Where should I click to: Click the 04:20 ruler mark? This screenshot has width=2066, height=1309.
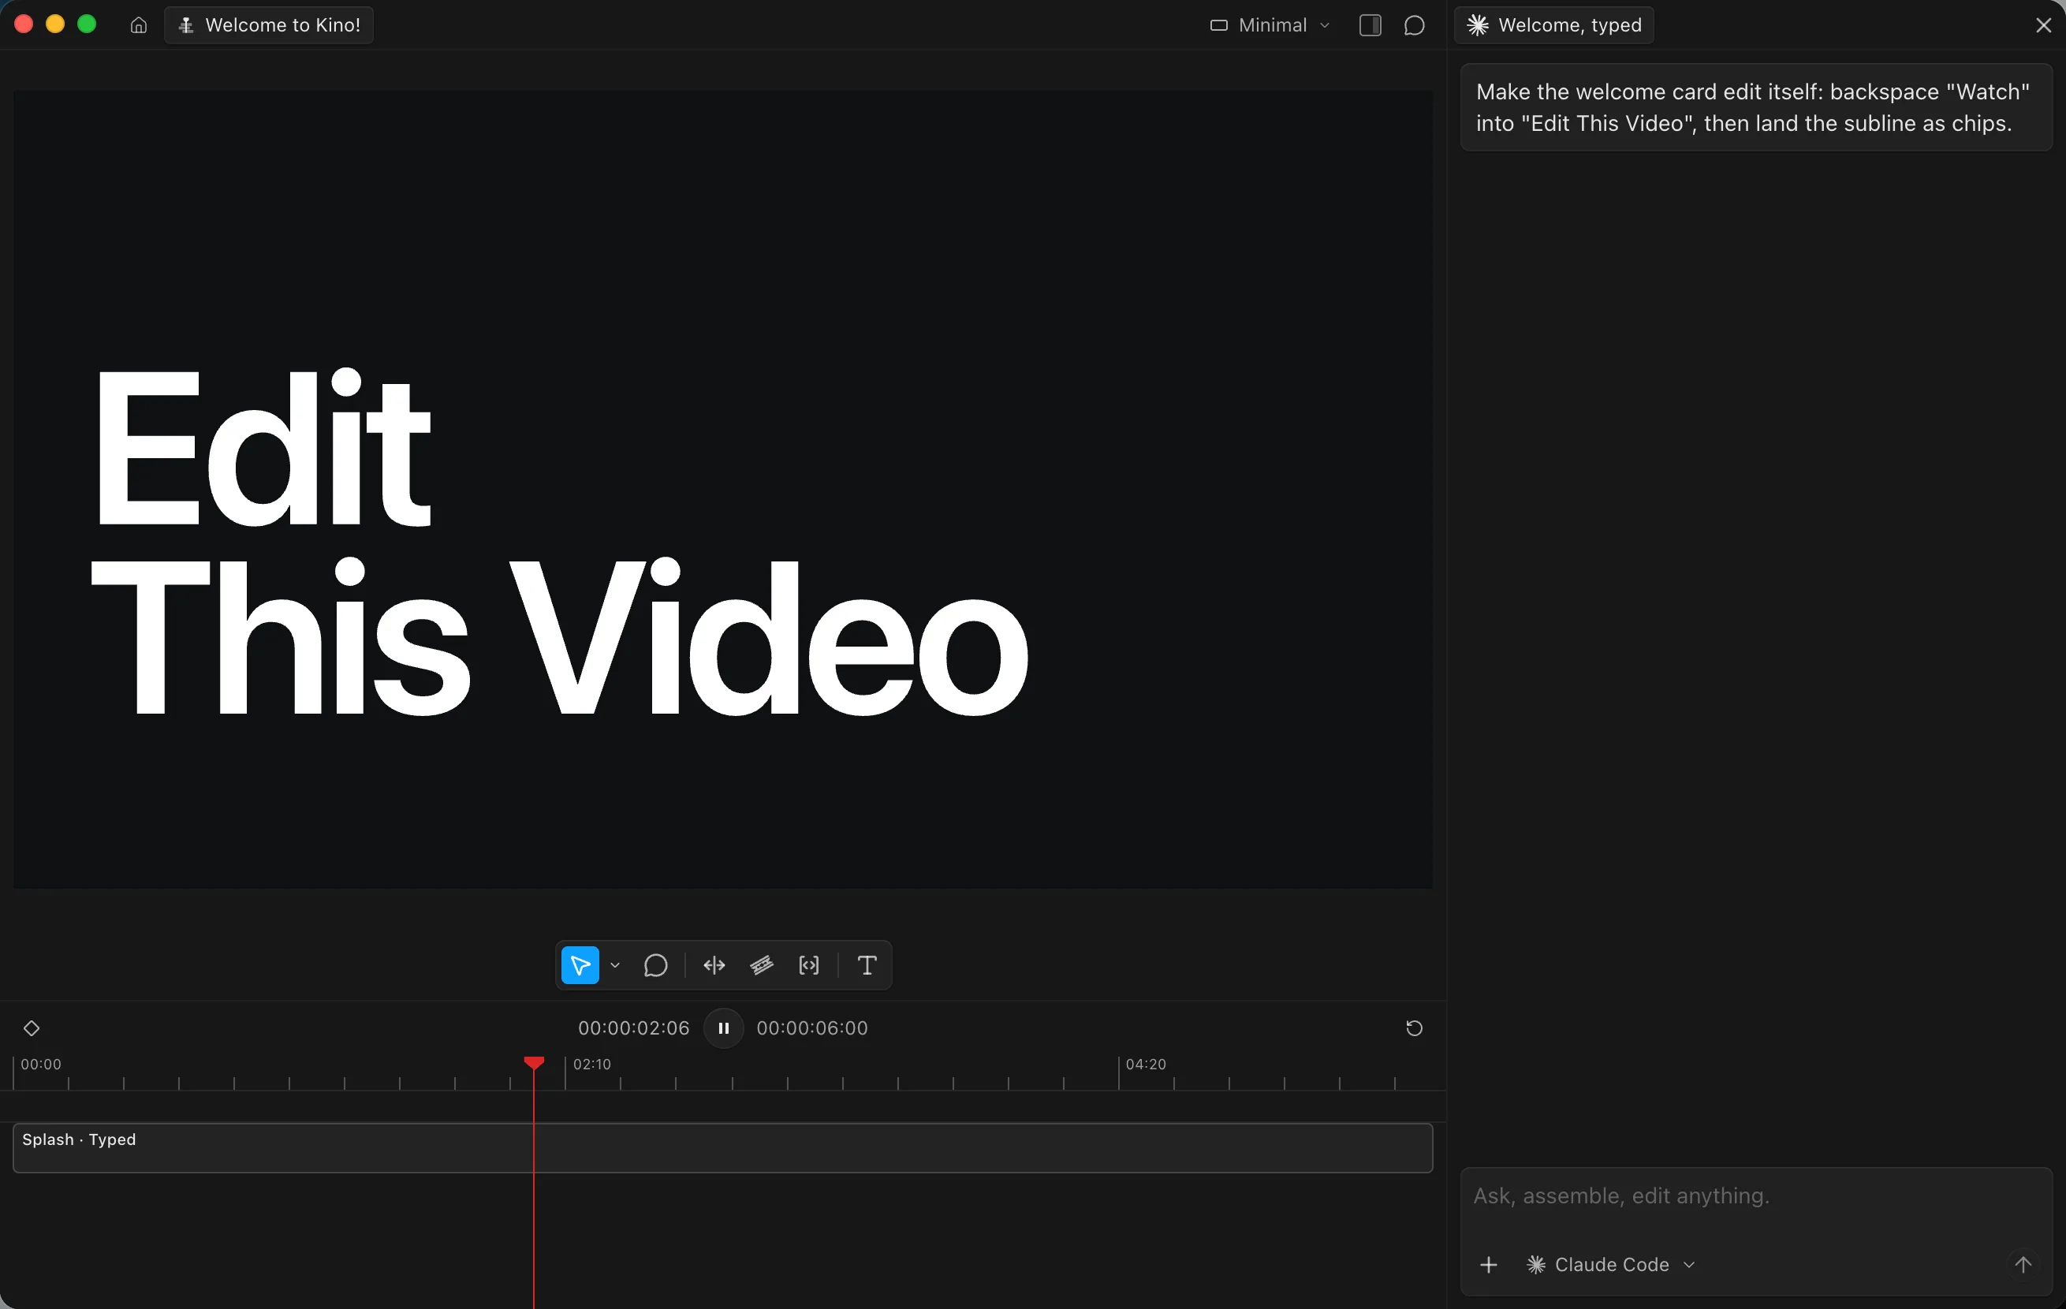tap(1146, 1064)
